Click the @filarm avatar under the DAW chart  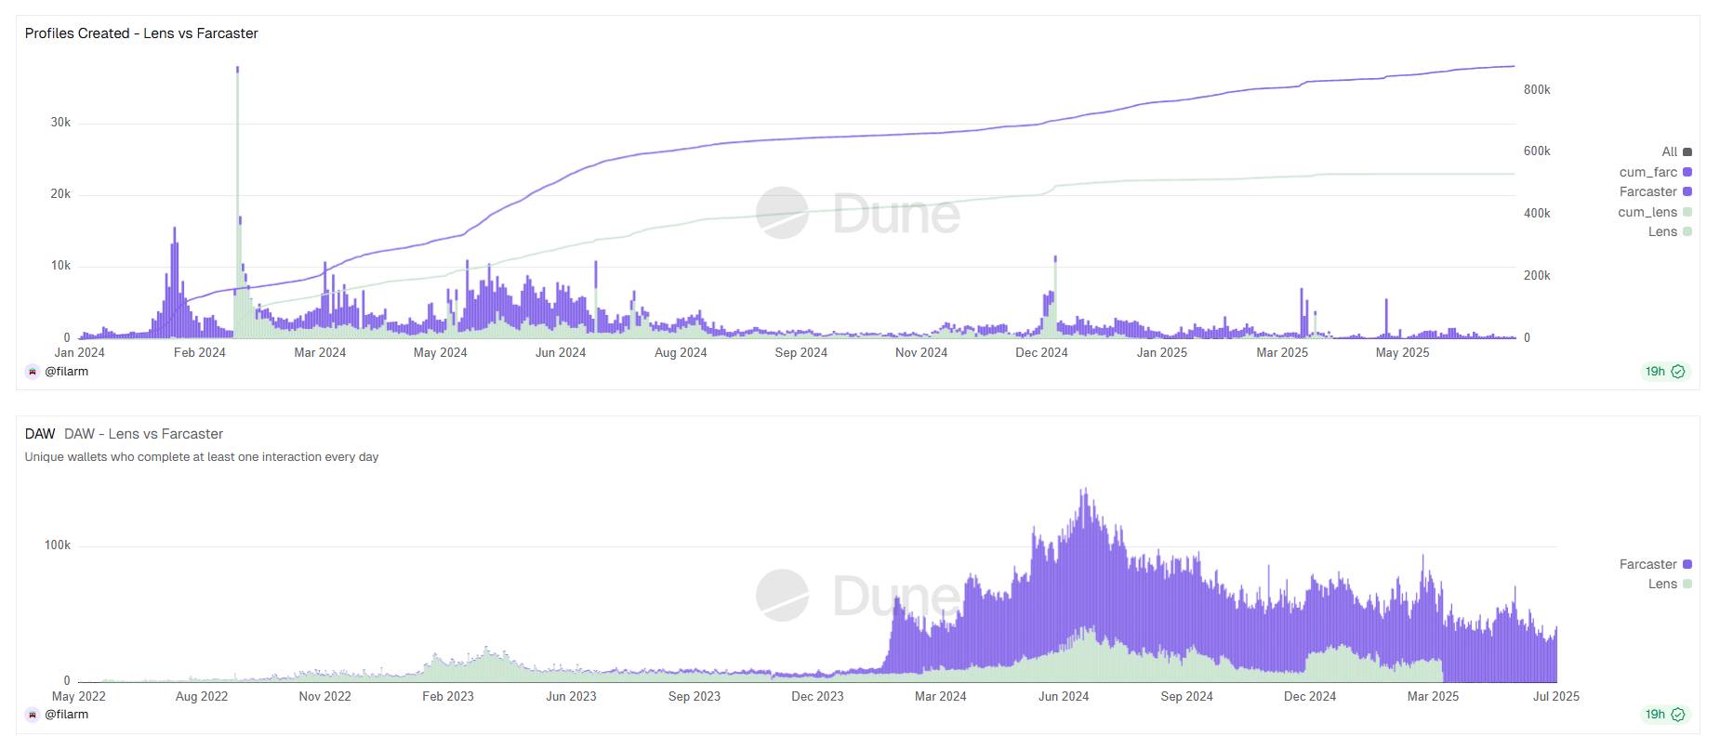click(x=33, y=715)
